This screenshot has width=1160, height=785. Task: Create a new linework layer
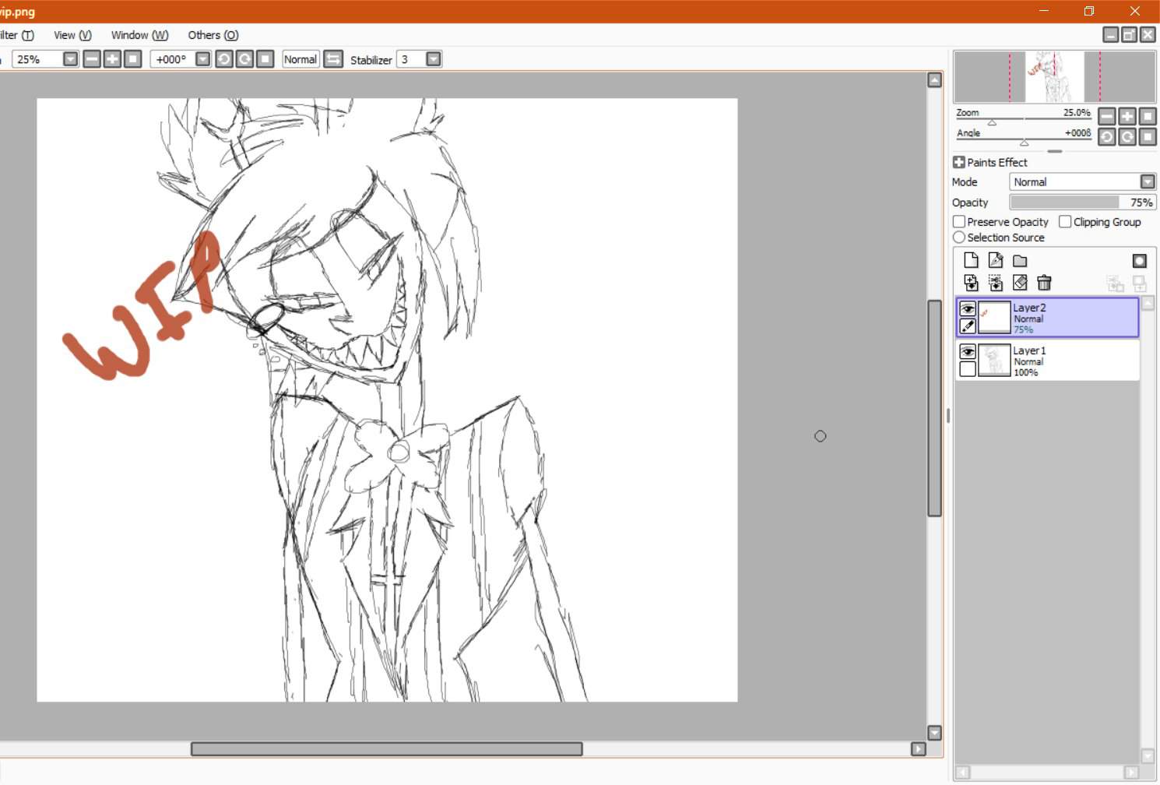pyautogui.click(x=996, y=260)
